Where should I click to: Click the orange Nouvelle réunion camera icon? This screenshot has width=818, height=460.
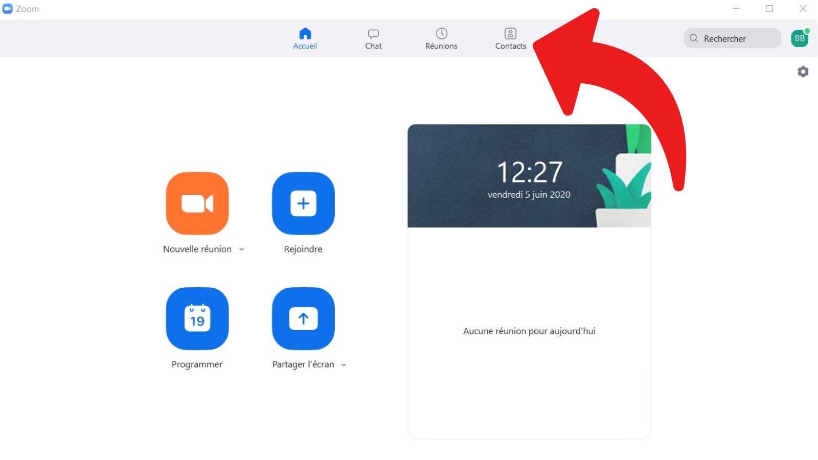(x=197, y=203)
